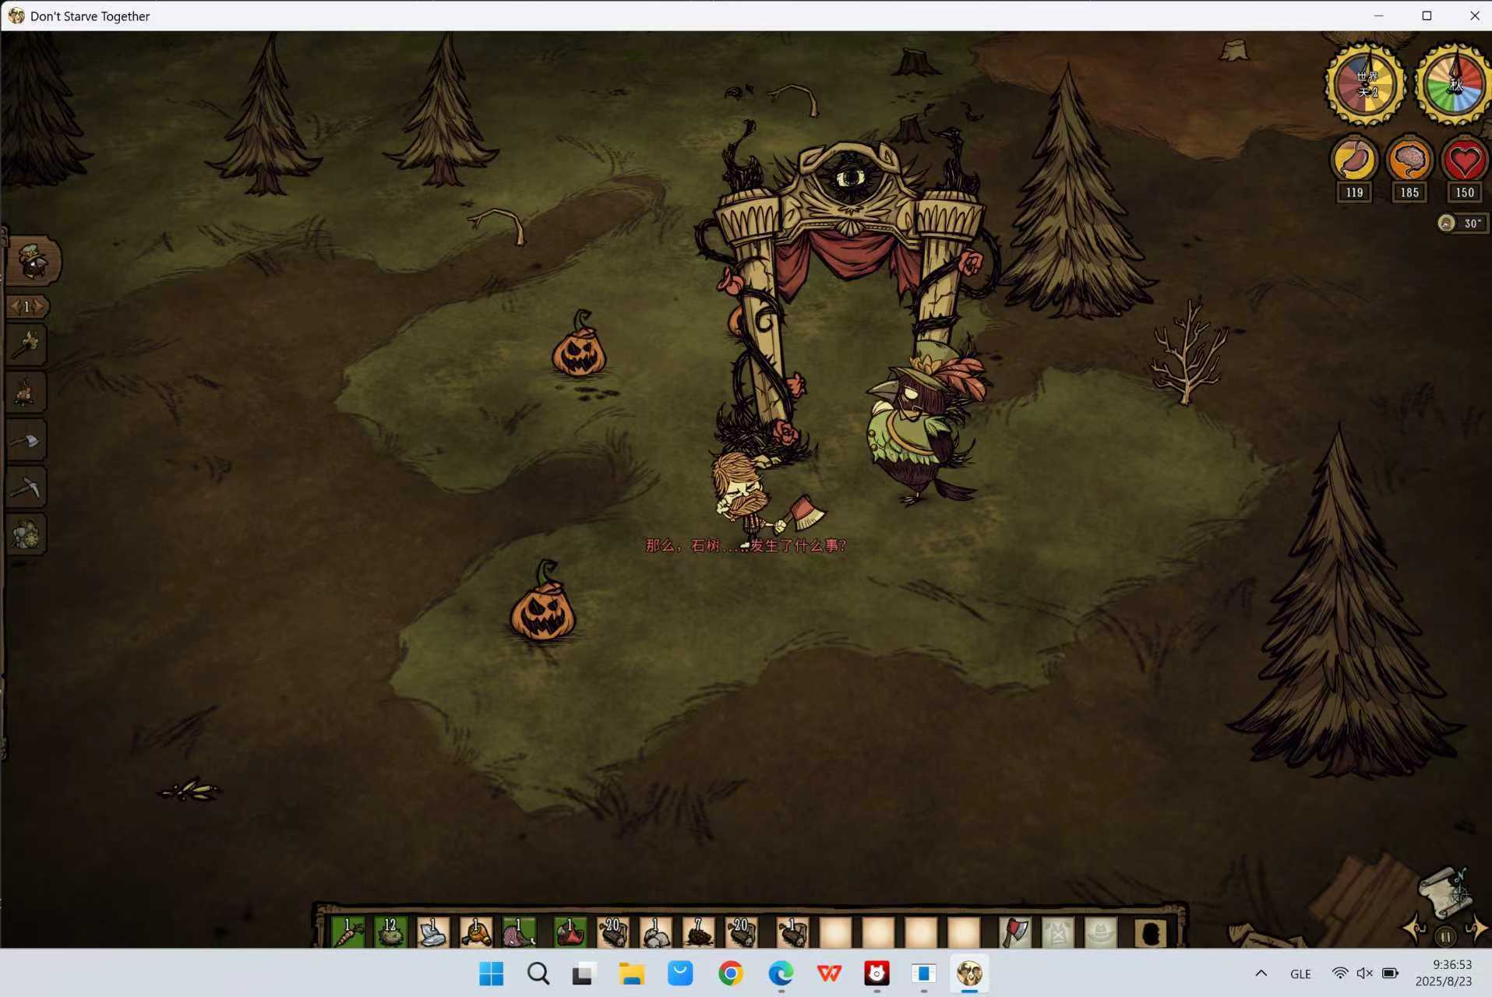1492x997 pixels.
Task: Click the sanity brain meter
Action: (x=1409, y=160)
